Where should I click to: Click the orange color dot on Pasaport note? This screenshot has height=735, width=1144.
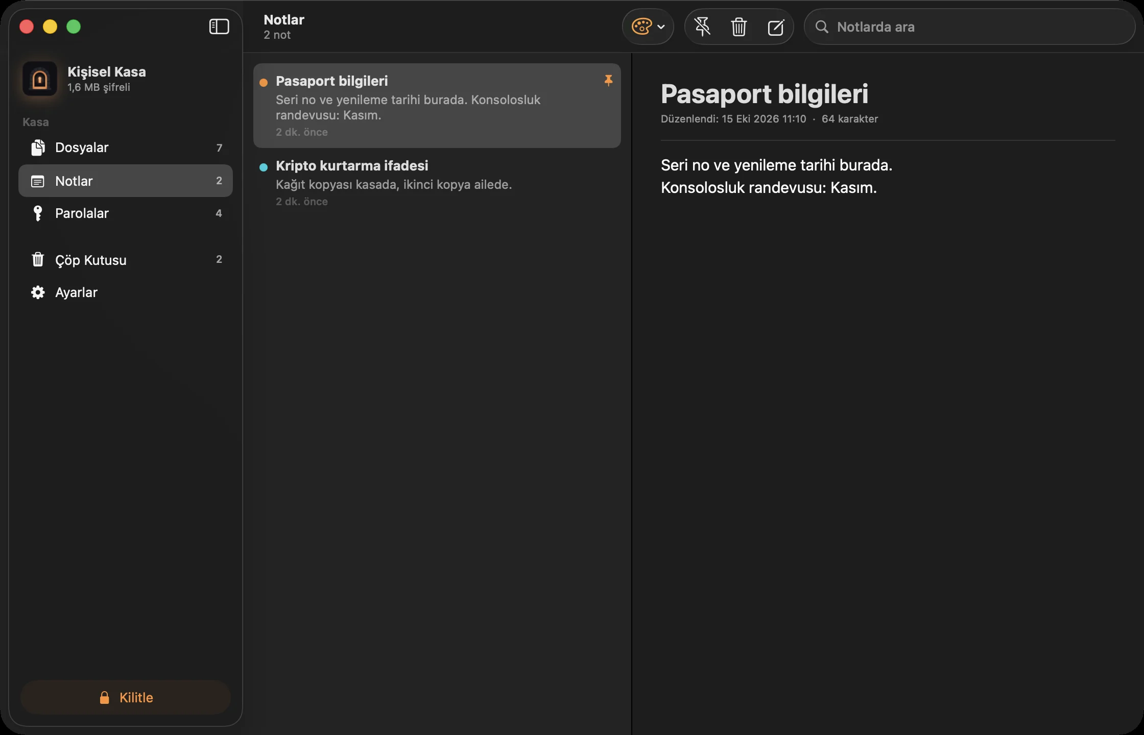[x=264, y=83]
